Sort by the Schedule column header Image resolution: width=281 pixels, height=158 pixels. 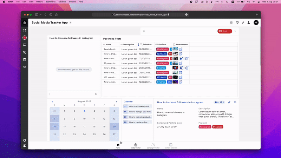tap(146, 45)
